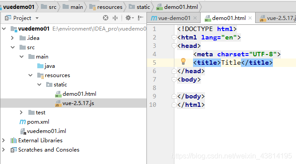Open the Project panel settings gear
The width and height of the screenshot is (296, 164).
(130, 18)
